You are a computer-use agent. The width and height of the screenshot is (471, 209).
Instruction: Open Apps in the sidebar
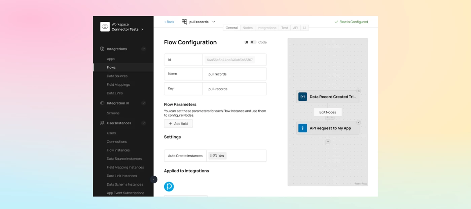tap(111, 59)
